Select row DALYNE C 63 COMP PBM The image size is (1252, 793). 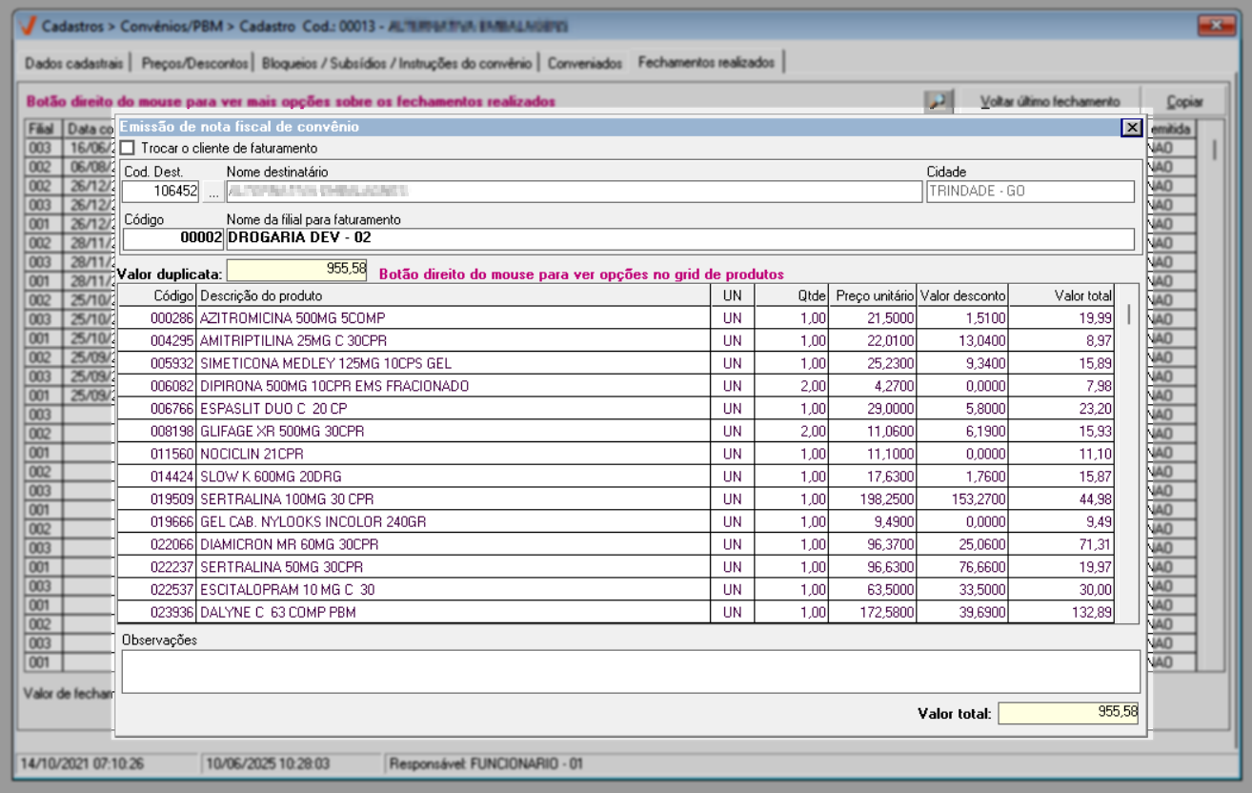(616, 612)
